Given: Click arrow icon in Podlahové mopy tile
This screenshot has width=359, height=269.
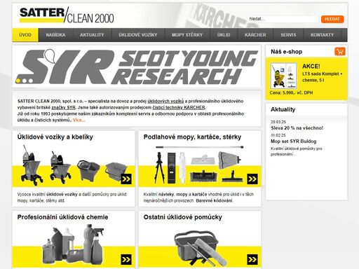Looking at the screenshot, I should coord(252,179).
